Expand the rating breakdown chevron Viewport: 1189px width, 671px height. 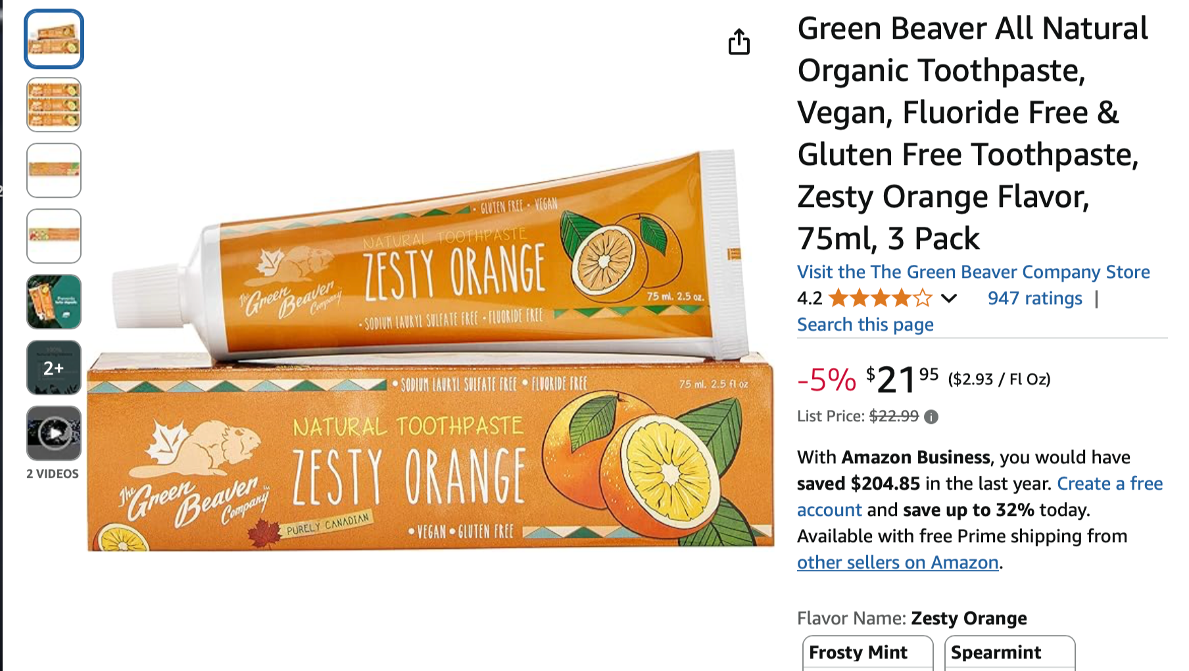pos(948,298)
